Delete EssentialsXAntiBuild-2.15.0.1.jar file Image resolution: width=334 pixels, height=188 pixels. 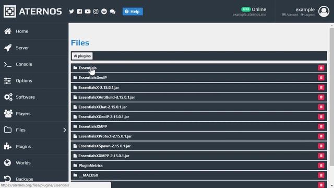coord(321,97)
